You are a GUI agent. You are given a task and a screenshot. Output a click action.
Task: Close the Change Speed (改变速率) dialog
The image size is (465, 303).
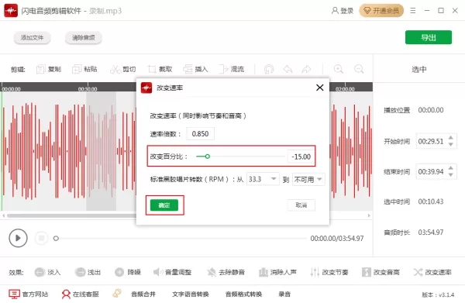(x=319, y=88)
